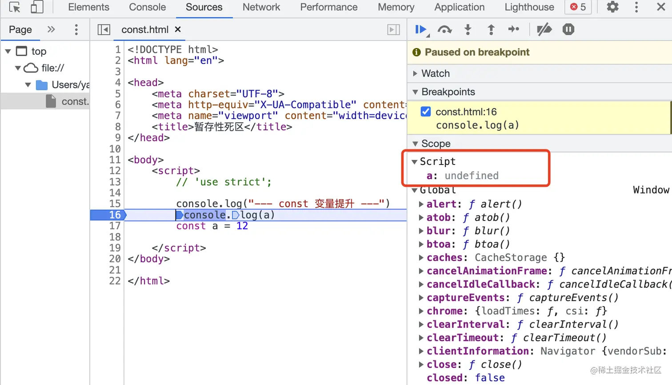Switch to the Application tab

(460, 7)
